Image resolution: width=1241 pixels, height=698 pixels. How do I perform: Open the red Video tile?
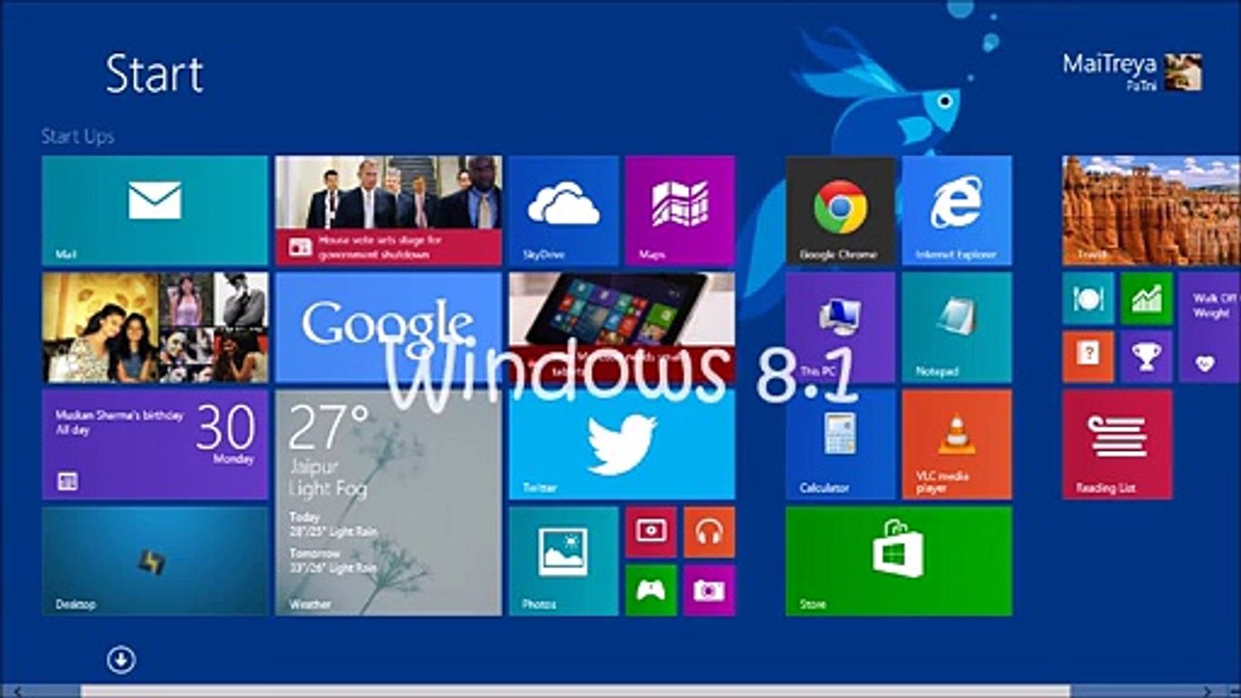651,531
